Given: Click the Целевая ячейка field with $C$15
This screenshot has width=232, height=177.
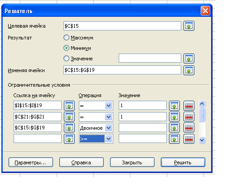Looking at the screenshot, I should (x=122, y=26).
